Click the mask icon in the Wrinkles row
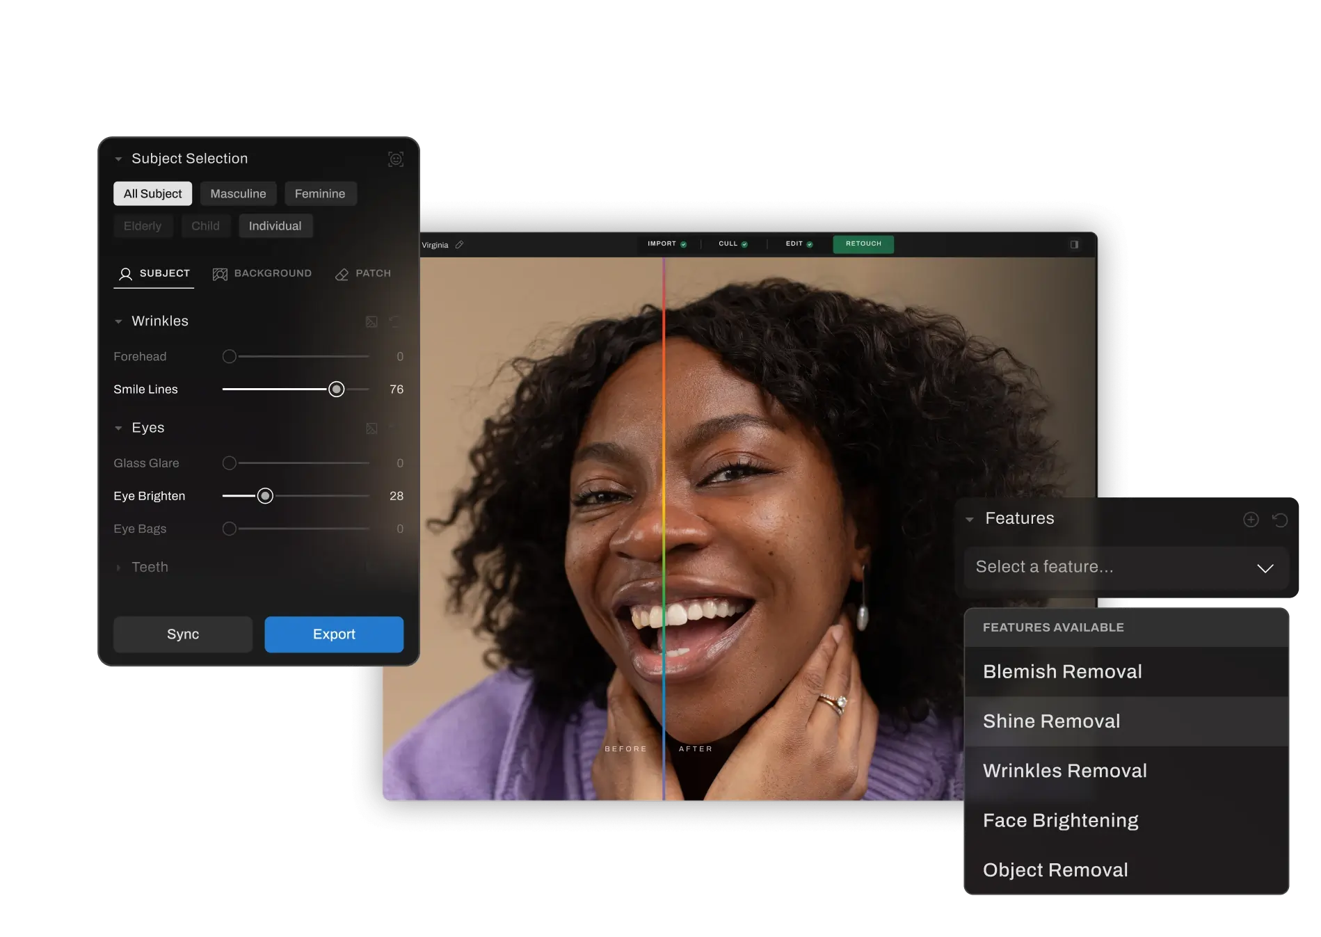Screen dimensions: 1321x937 [x=371, y=321]
